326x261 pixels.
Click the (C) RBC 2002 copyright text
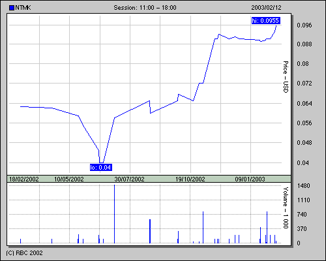pyautogui.click(x=24, y=253)
